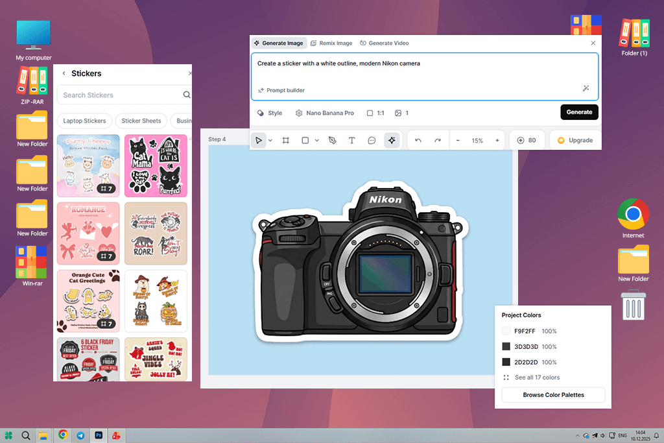Select the Comment tool
Viewport: 664px width, 443px height.
(x=372, y=140)
